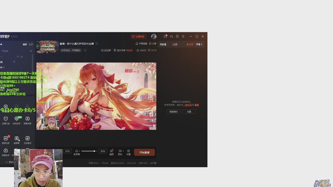333x187 pixels.
Task: Mute the 扬声器 speaker icon
Action: pyautogui.click(x=76, y=151)
